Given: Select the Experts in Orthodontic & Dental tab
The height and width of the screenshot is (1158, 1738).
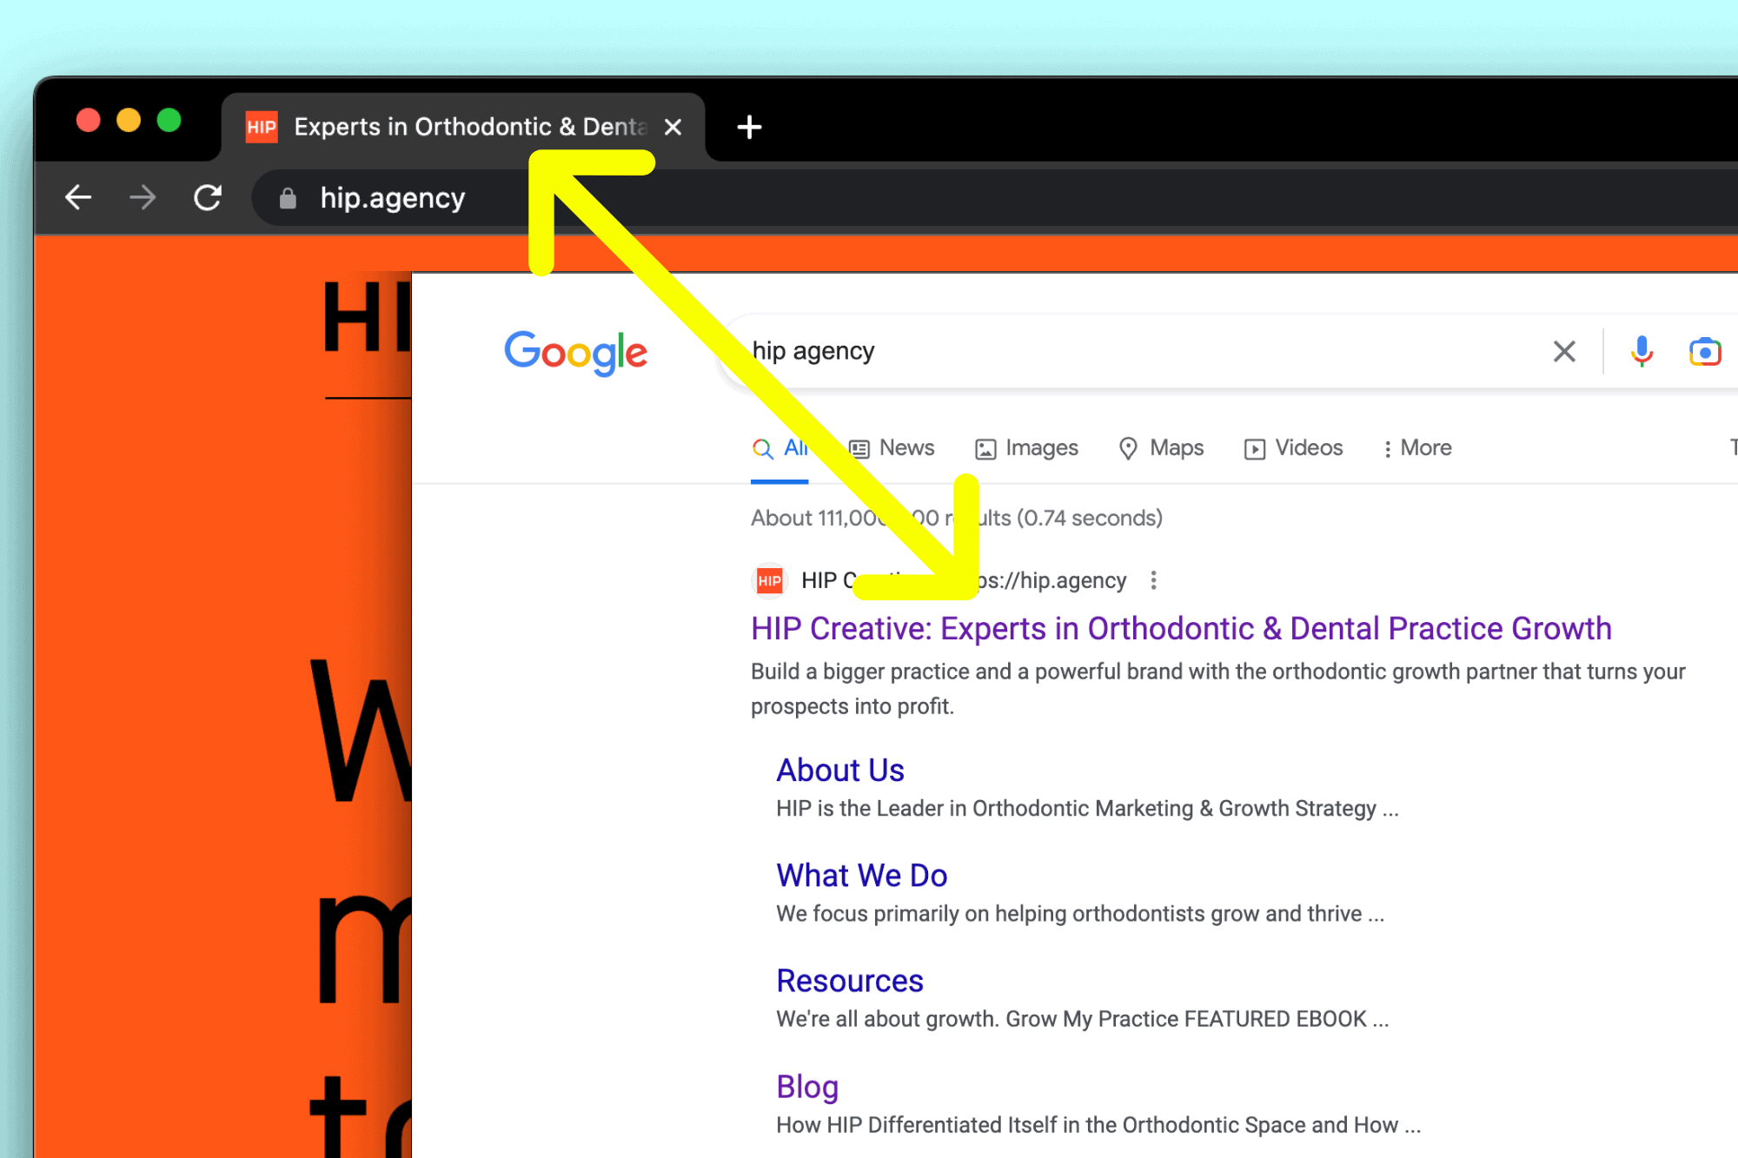Looking at the screenshot, I should (x=463, y=128).
